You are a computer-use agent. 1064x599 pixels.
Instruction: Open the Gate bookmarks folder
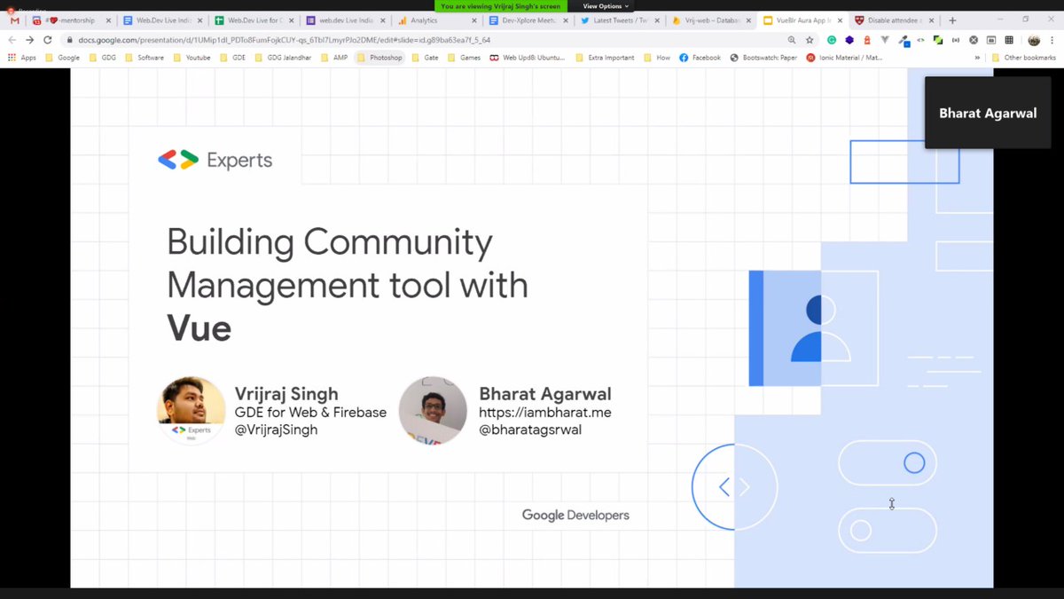pos(426,58)
